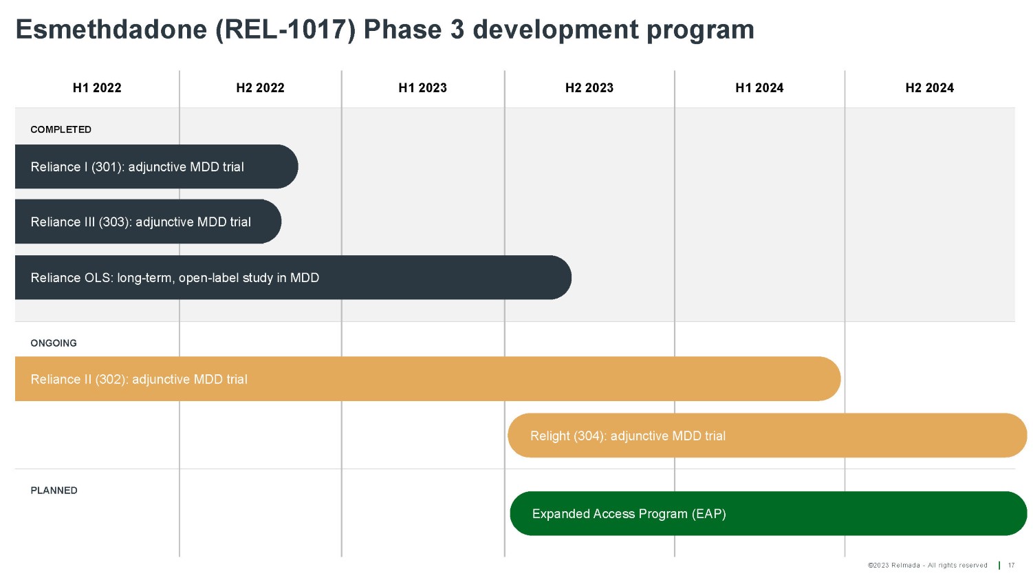Click the H1 2023 column header
The width and height of the screenshot is (1033, 580).
click(x=422, y=88)
